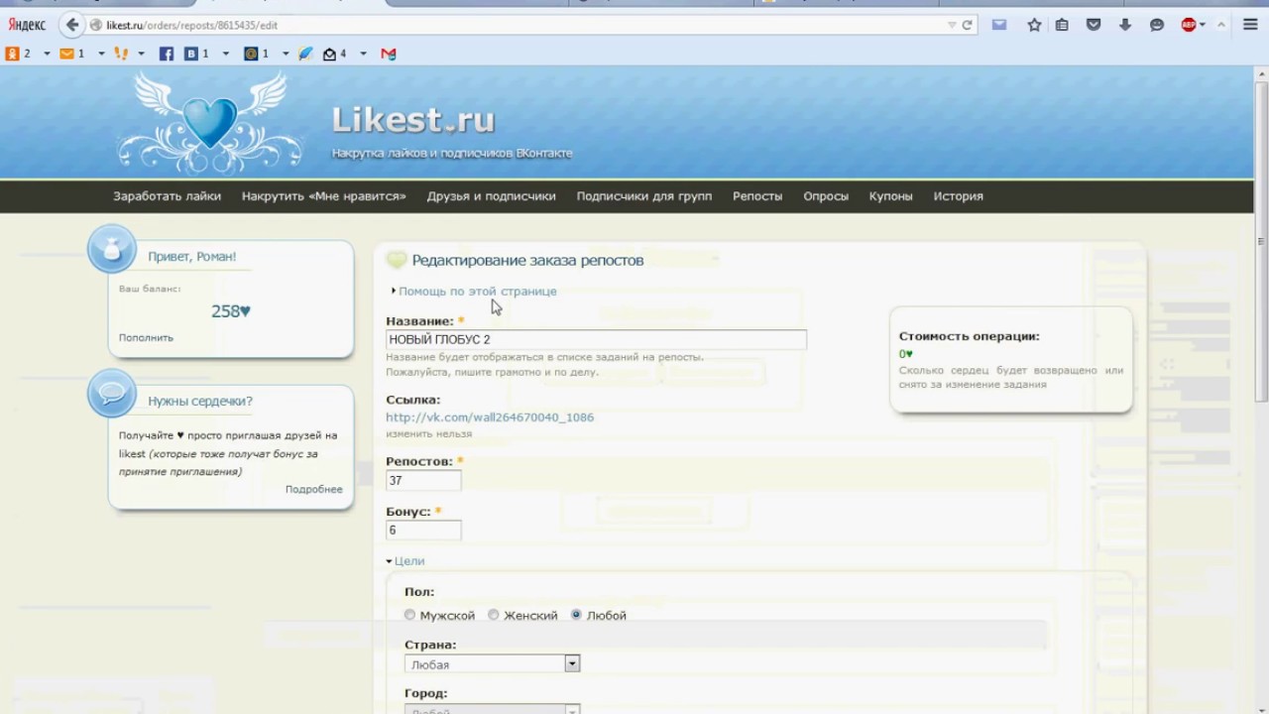Viewport: 1269px width, 714px height.
Task: Click the site identity globe icon
Action: pos(96,25)
